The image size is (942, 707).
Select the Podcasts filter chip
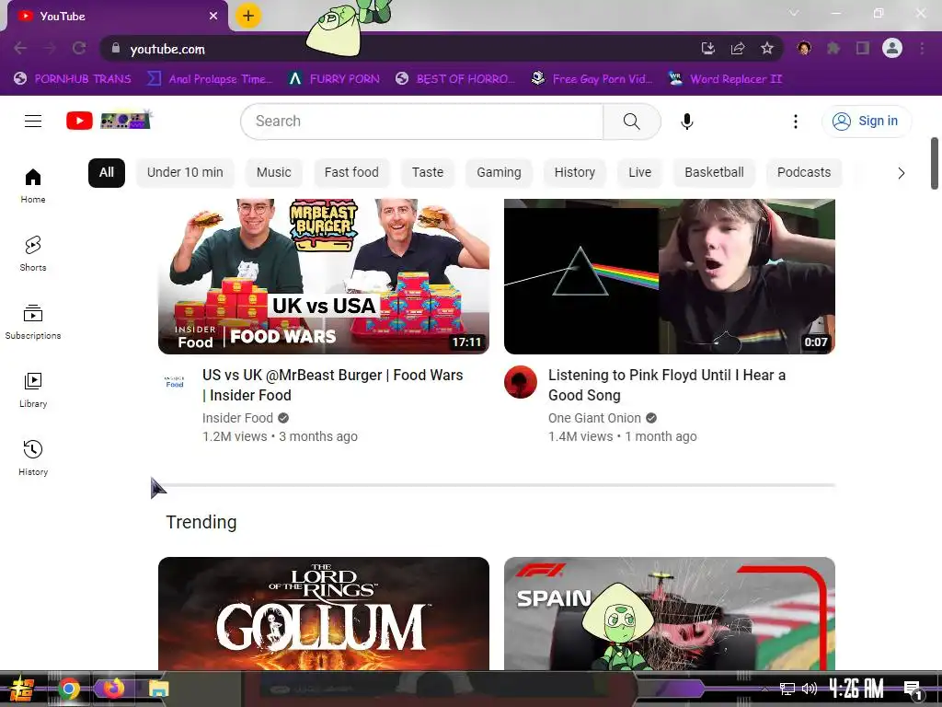(804, 172)
